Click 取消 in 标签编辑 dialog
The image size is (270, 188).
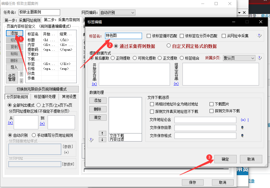(251, 159)
